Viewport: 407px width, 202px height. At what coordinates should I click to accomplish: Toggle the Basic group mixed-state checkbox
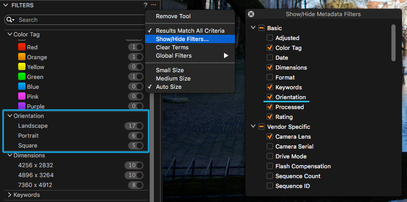(x=261, y=28)
